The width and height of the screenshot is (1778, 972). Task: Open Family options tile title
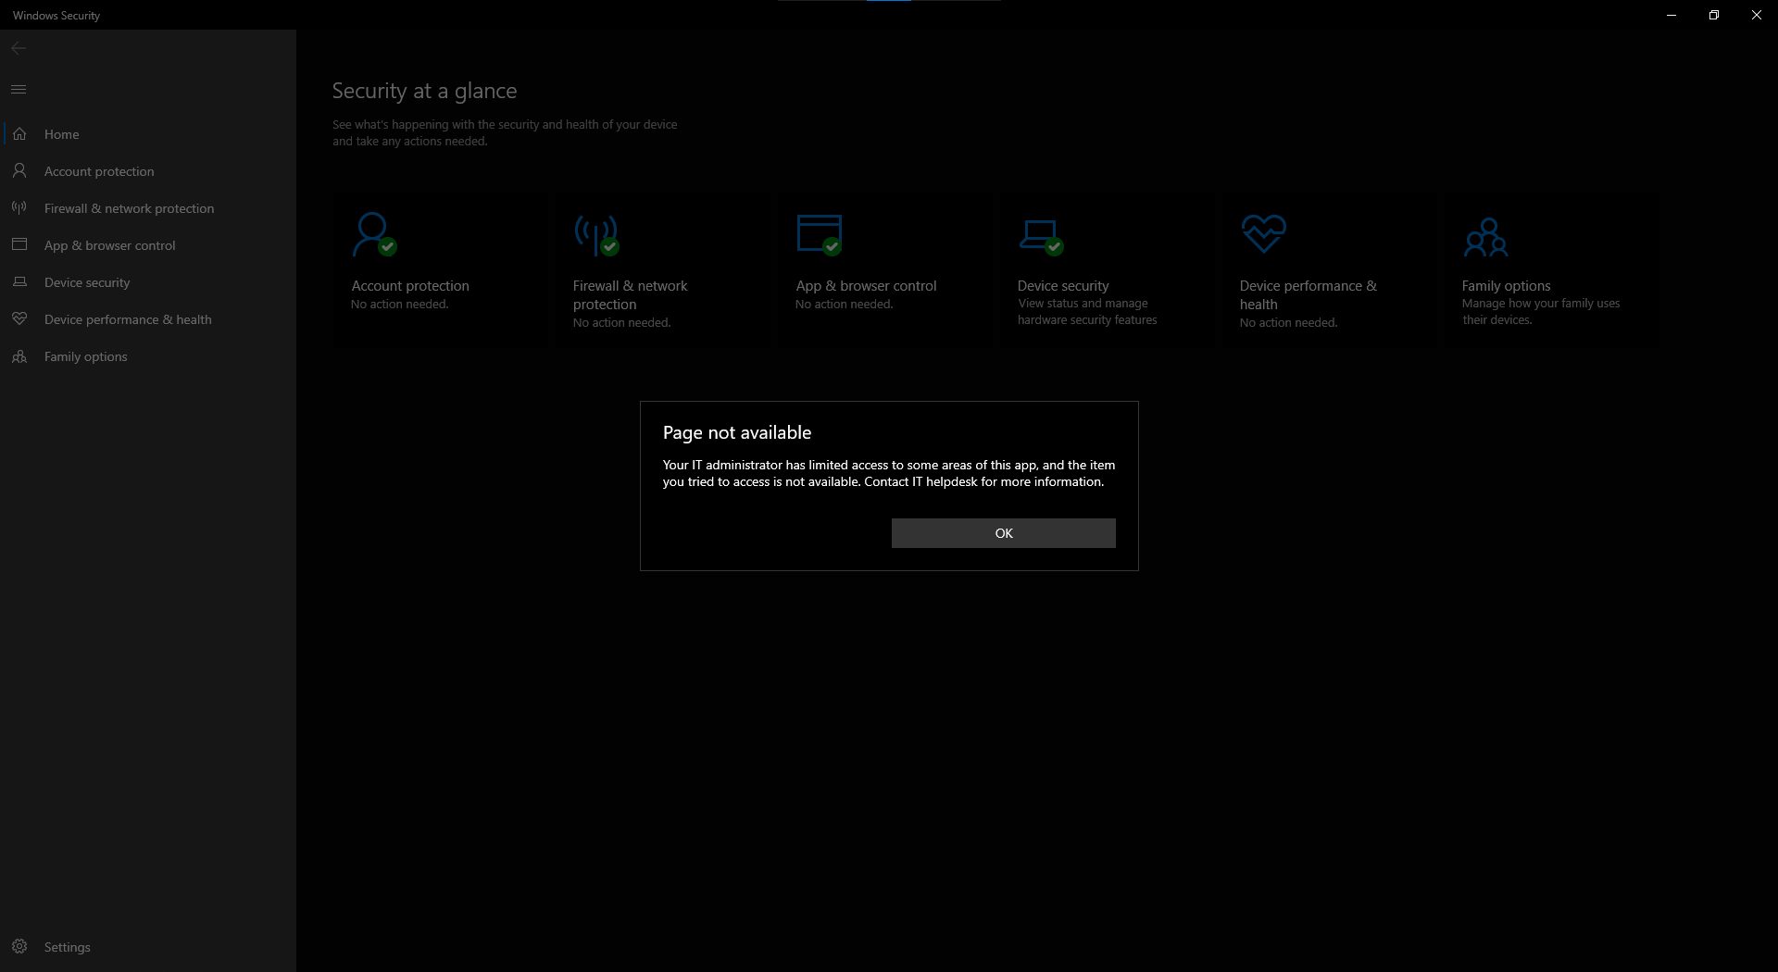coord(1506,286)
